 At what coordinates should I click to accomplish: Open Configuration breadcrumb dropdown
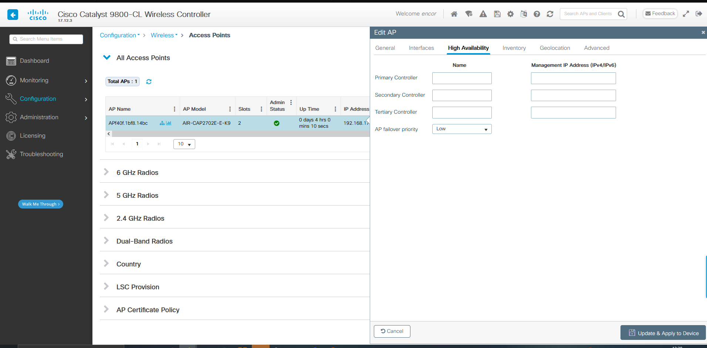(x=120, y=35)
